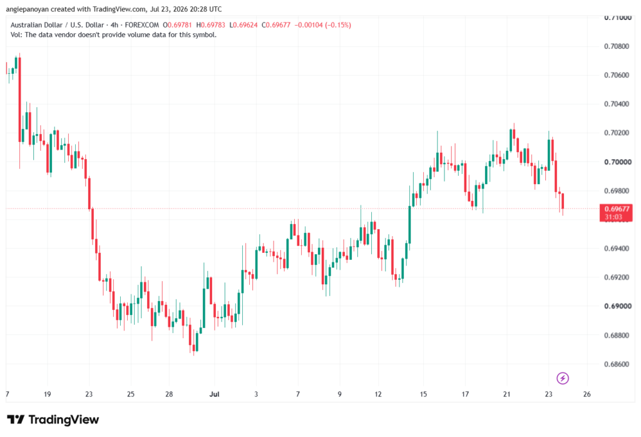Click the 23 date nearest chart's right edge
Image resolution: width=641 pixels, height=437 pixels.
coord(548,394)
